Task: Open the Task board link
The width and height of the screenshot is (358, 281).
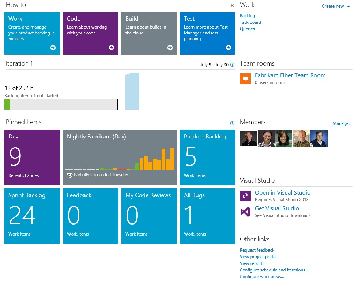Action: click(x=250, y=22)
